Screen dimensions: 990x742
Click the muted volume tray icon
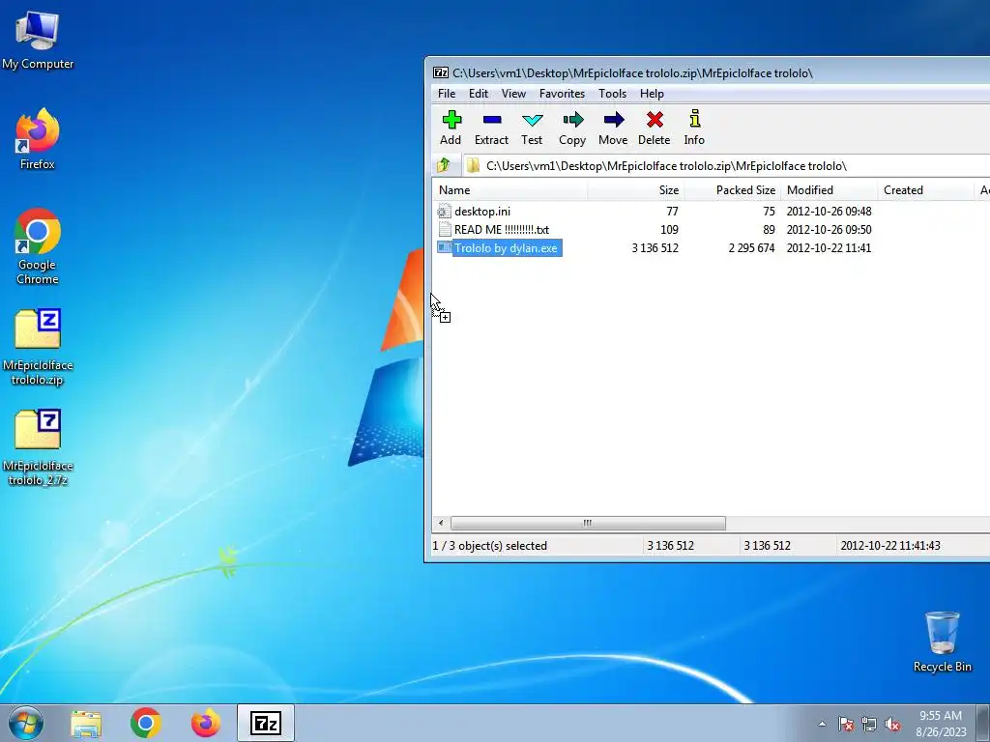[892, 725]
